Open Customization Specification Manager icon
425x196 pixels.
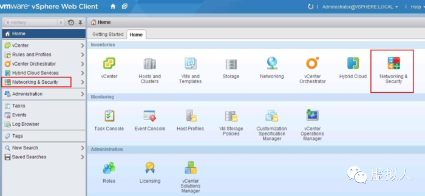pos(272,116)
